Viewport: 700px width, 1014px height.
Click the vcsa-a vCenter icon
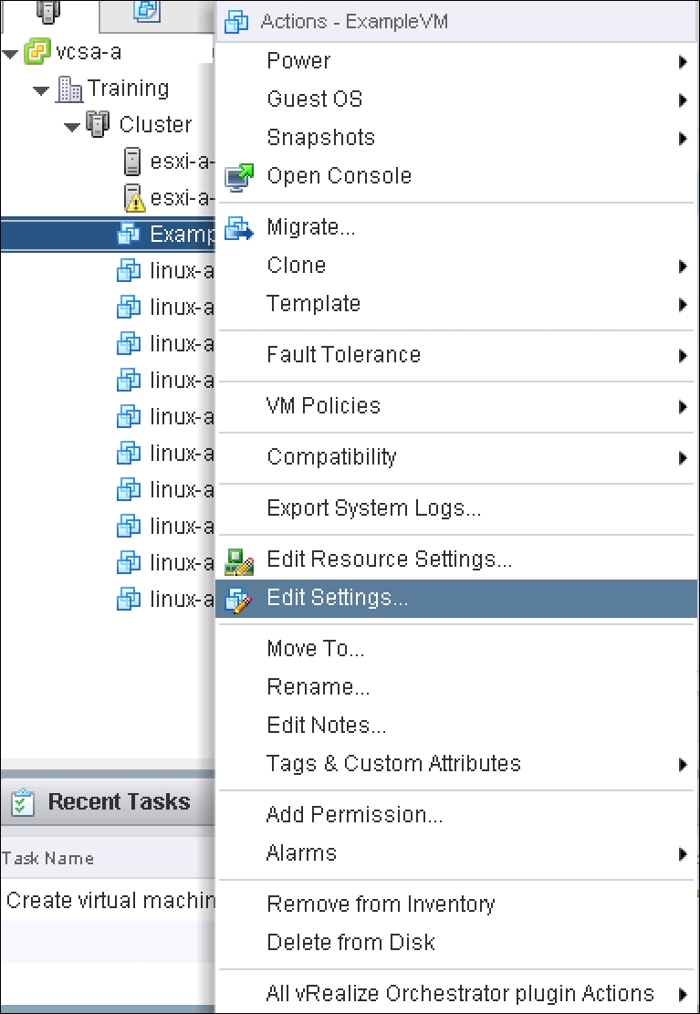(37, 52)
